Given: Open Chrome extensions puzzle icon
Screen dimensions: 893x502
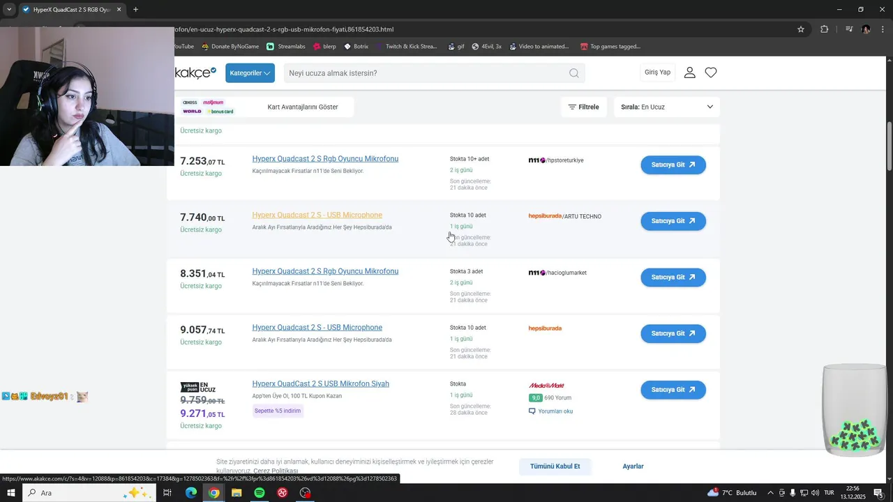Looking at the screenshot, I should click(x=825, y=29).
